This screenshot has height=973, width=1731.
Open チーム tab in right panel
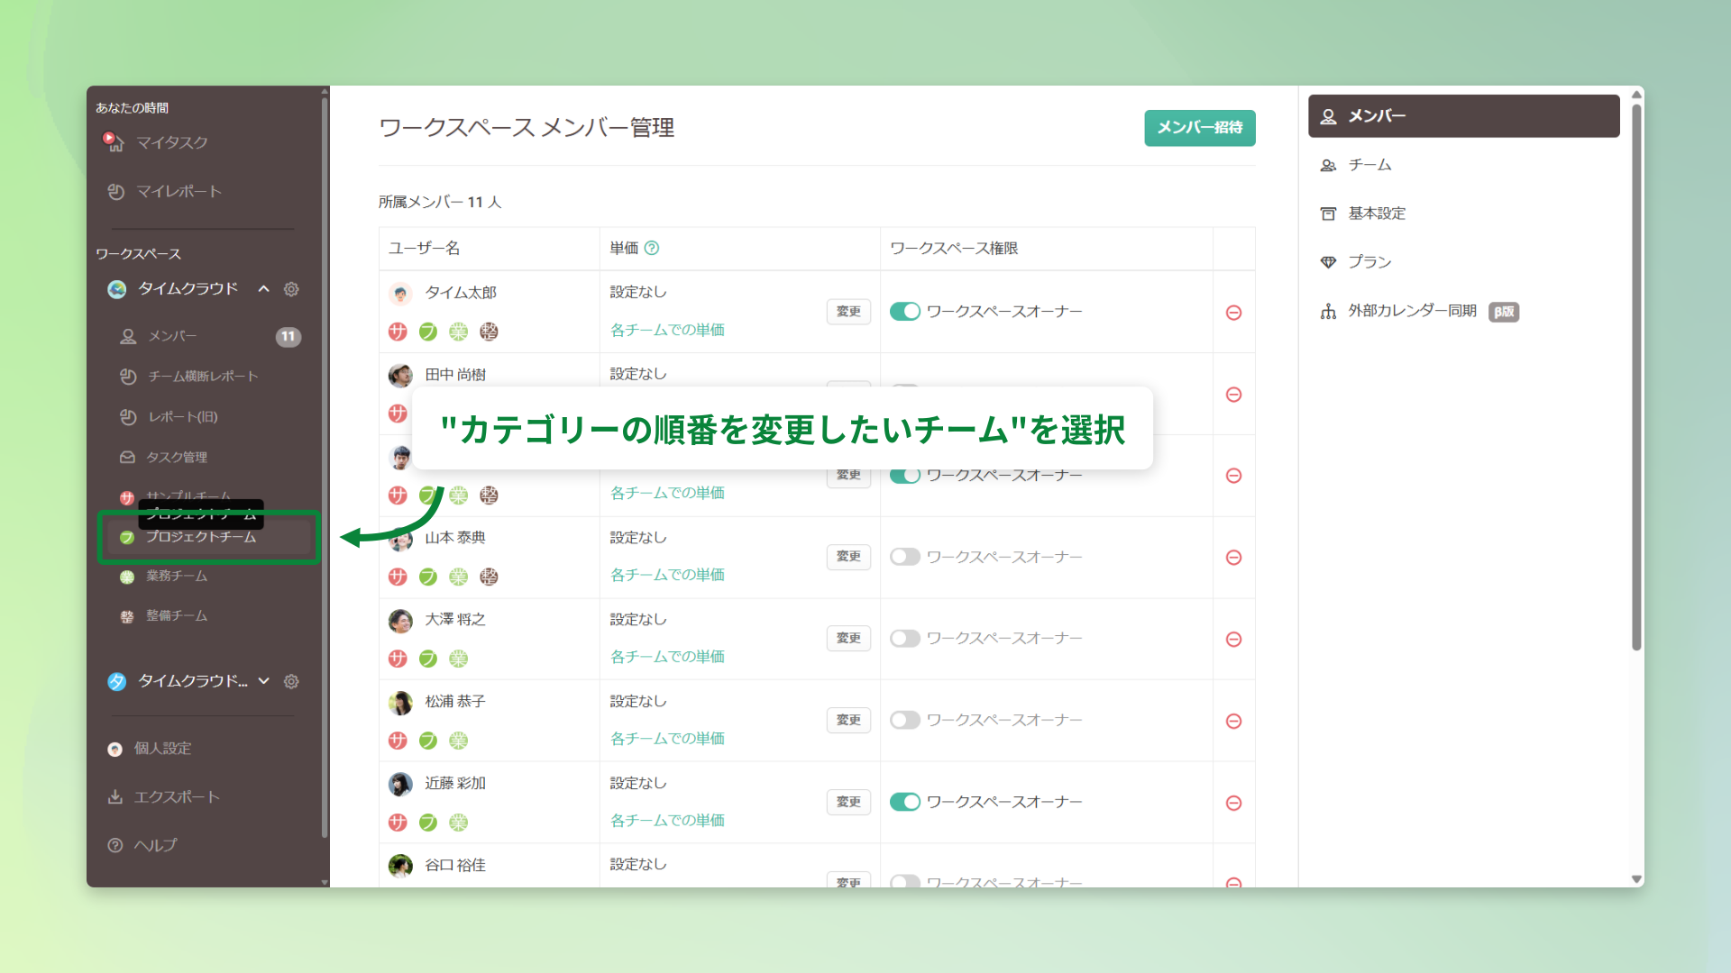[1369, 165]
